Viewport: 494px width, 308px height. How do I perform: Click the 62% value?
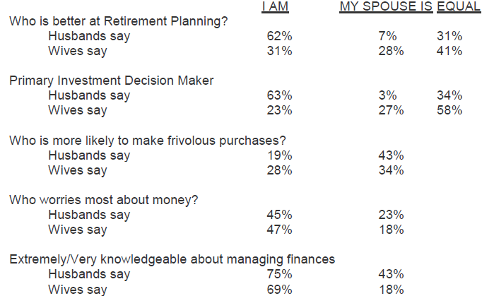click(281, 35)
